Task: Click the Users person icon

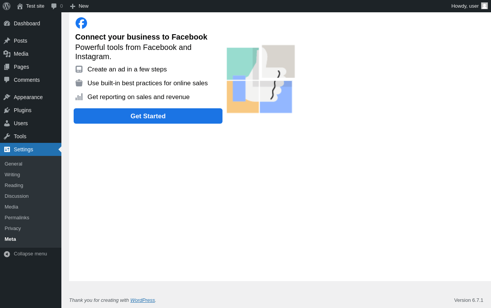Action: 7,123
